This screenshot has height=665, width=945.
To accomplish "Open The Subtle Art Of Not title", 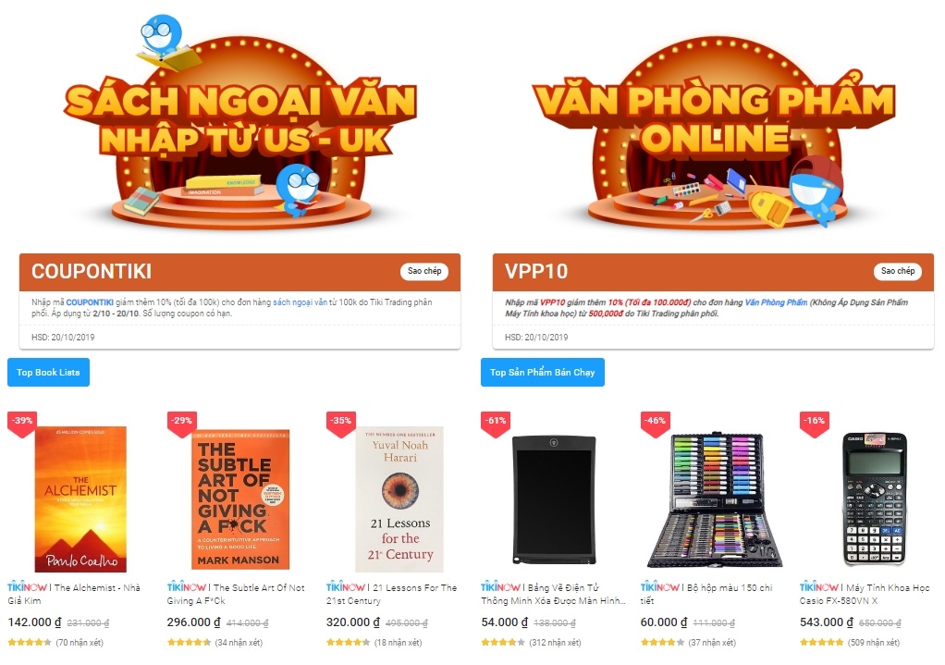I will pos(236,594).
